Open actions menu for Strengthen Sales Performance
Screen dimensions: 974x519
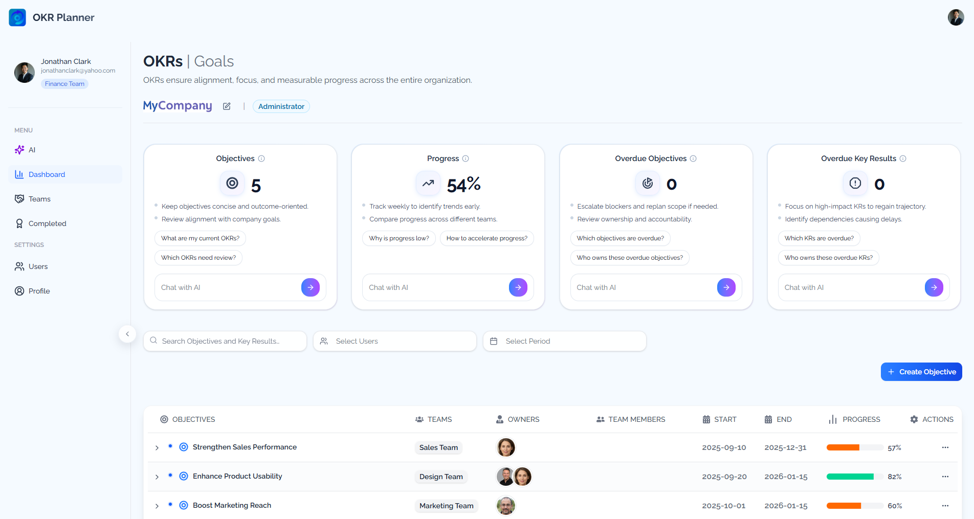click(945, 447)
